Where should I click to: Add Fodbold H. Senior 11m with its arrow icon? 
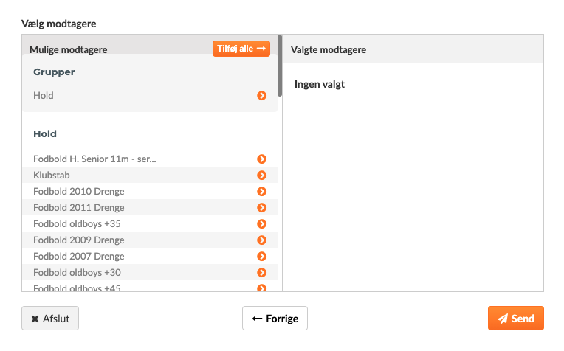(x=261, y=159)
